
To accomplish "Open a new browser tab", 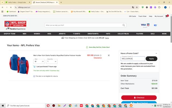I will click(61, 2).
